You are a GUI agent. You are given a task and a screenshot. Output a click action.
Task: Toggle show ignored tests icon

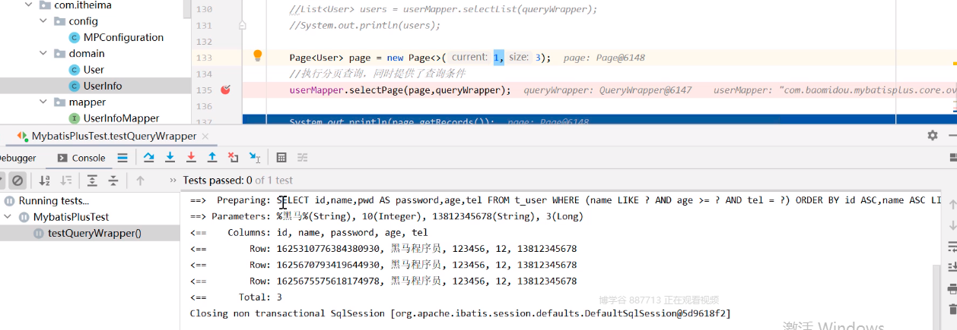(x=17, y=181)
